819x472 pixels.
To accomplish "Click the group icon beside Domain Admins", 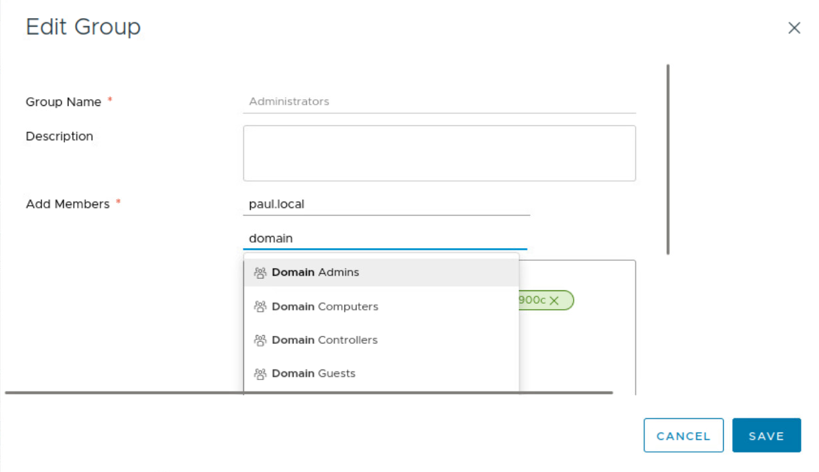I will point(260,273).
